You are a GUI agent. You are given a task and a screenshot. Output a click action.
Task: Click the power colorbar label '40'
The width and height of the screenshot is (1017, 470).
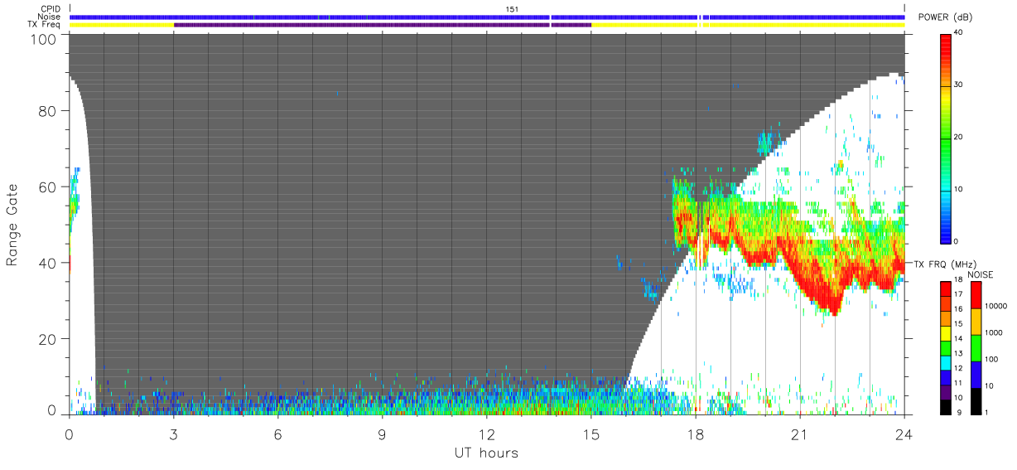coord(958,32)
